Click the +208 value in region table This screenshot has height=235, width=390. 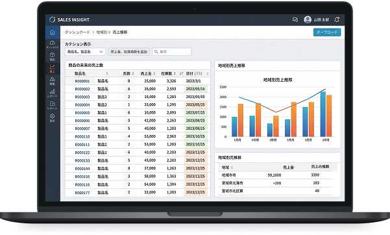point(277,183)
